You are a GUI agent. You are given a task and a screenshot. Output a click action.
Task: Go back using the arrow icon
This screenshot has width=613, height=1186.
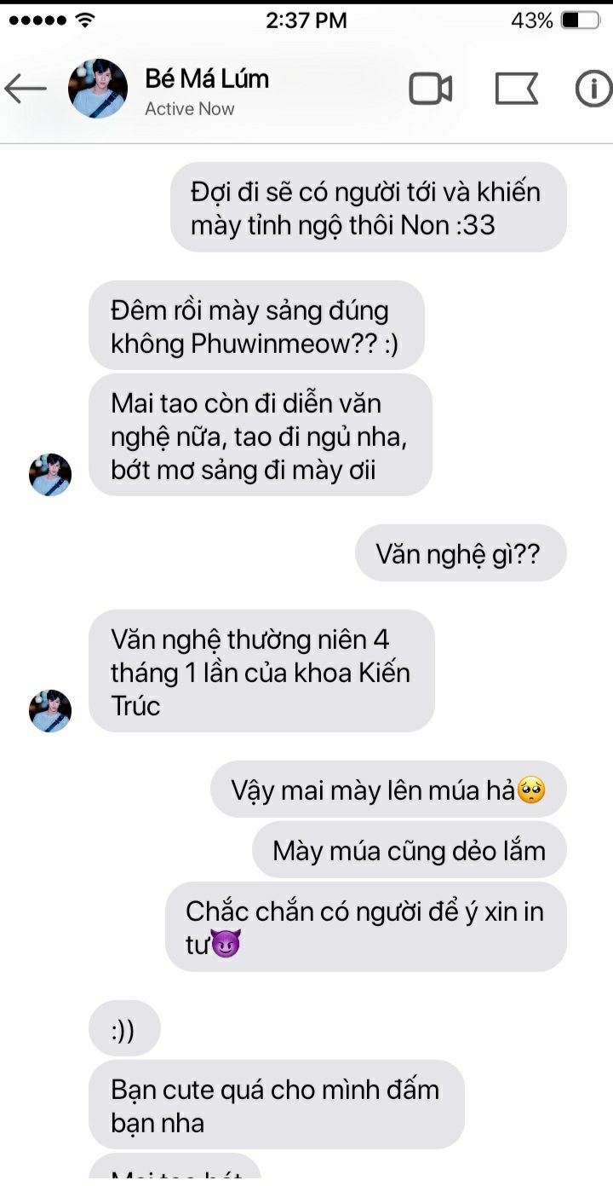(x=26, y=89)
